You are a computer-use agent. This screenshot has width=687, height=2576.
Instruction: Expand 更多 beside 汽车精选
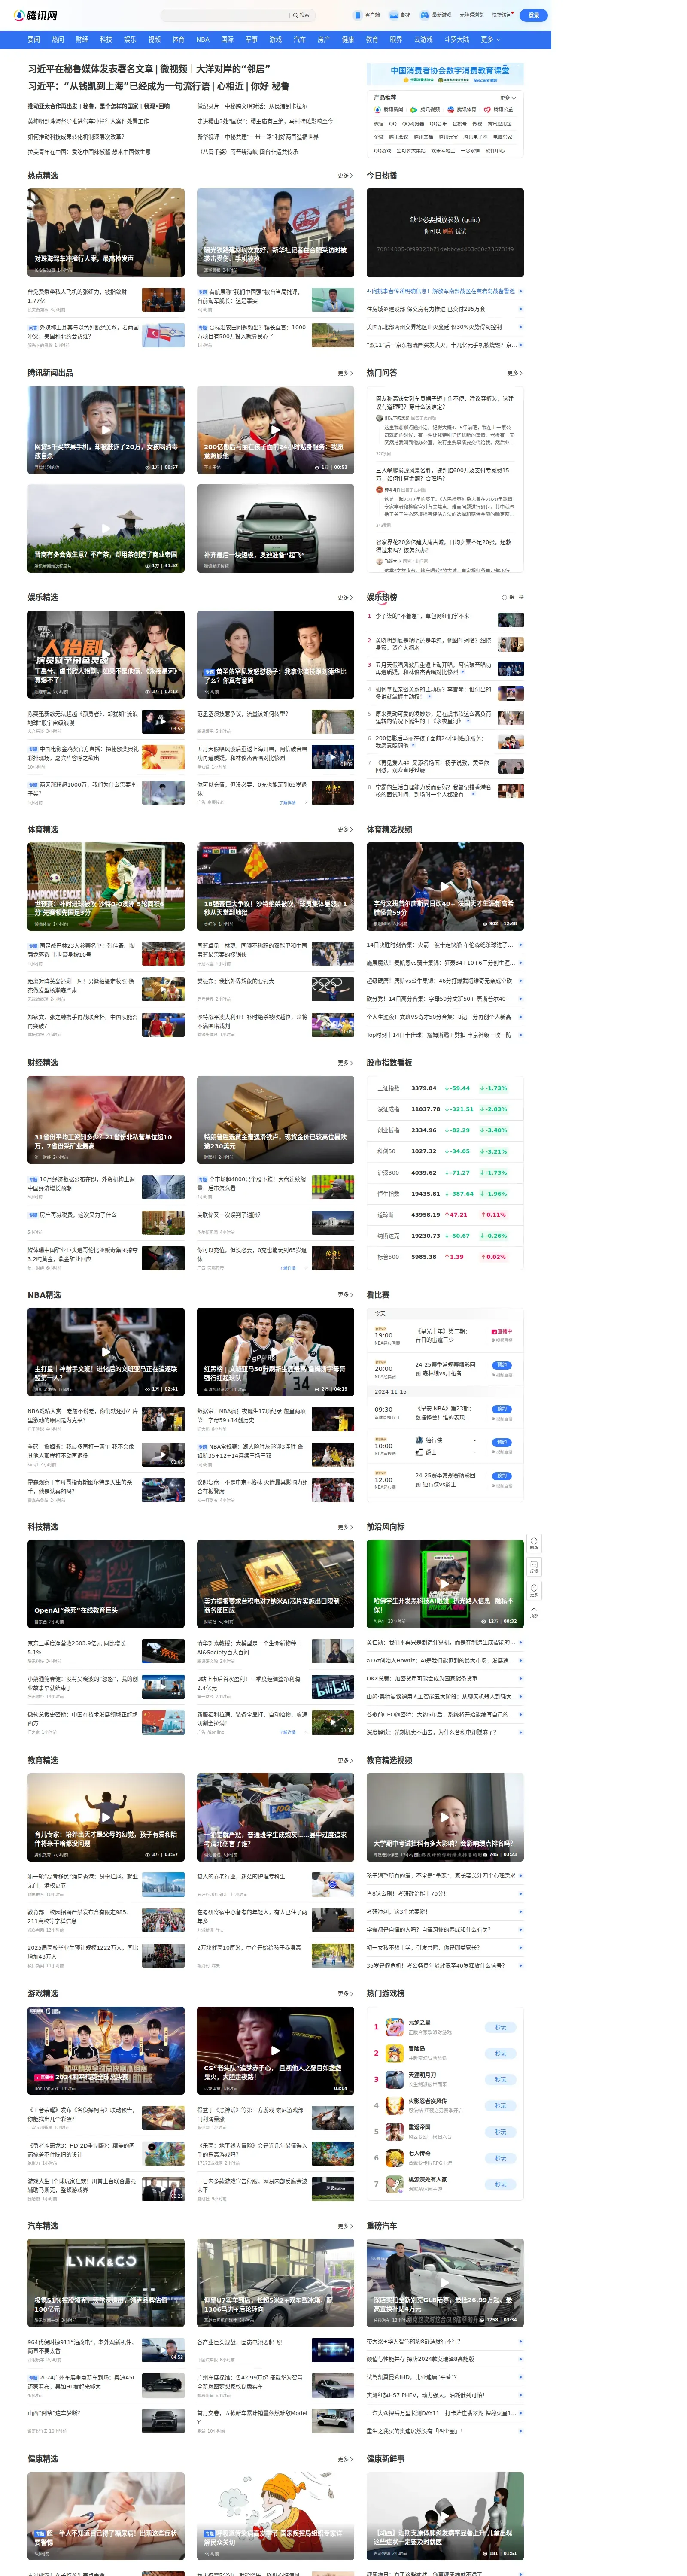(345, 2226)
